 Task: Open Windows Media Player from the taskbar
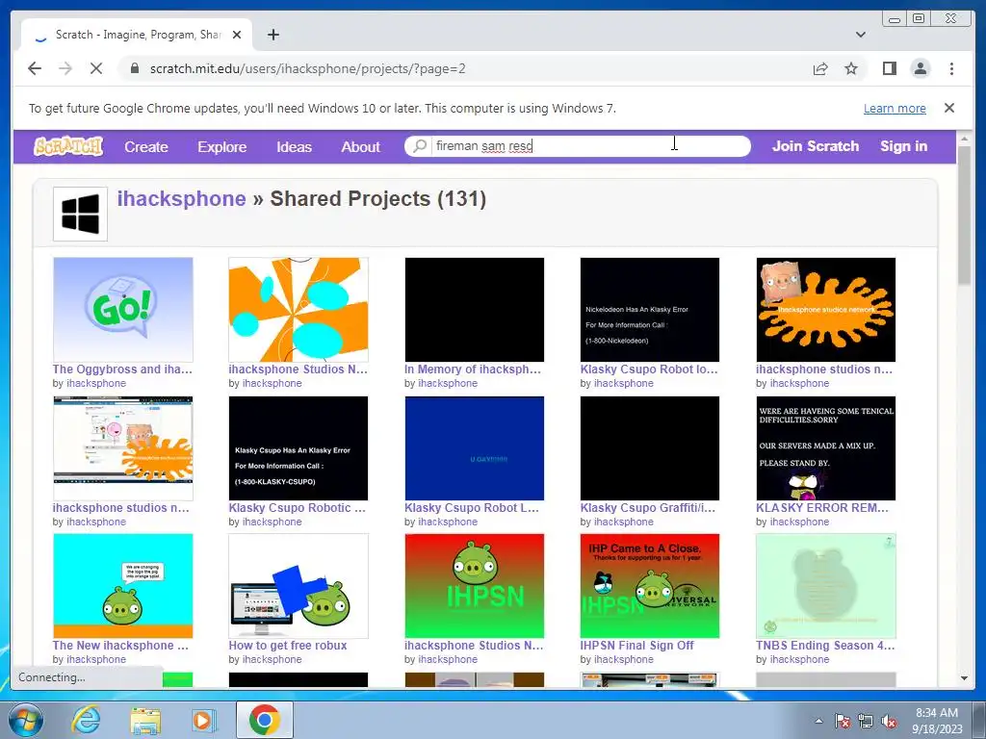pyautogui.click(x=203, y=720)
